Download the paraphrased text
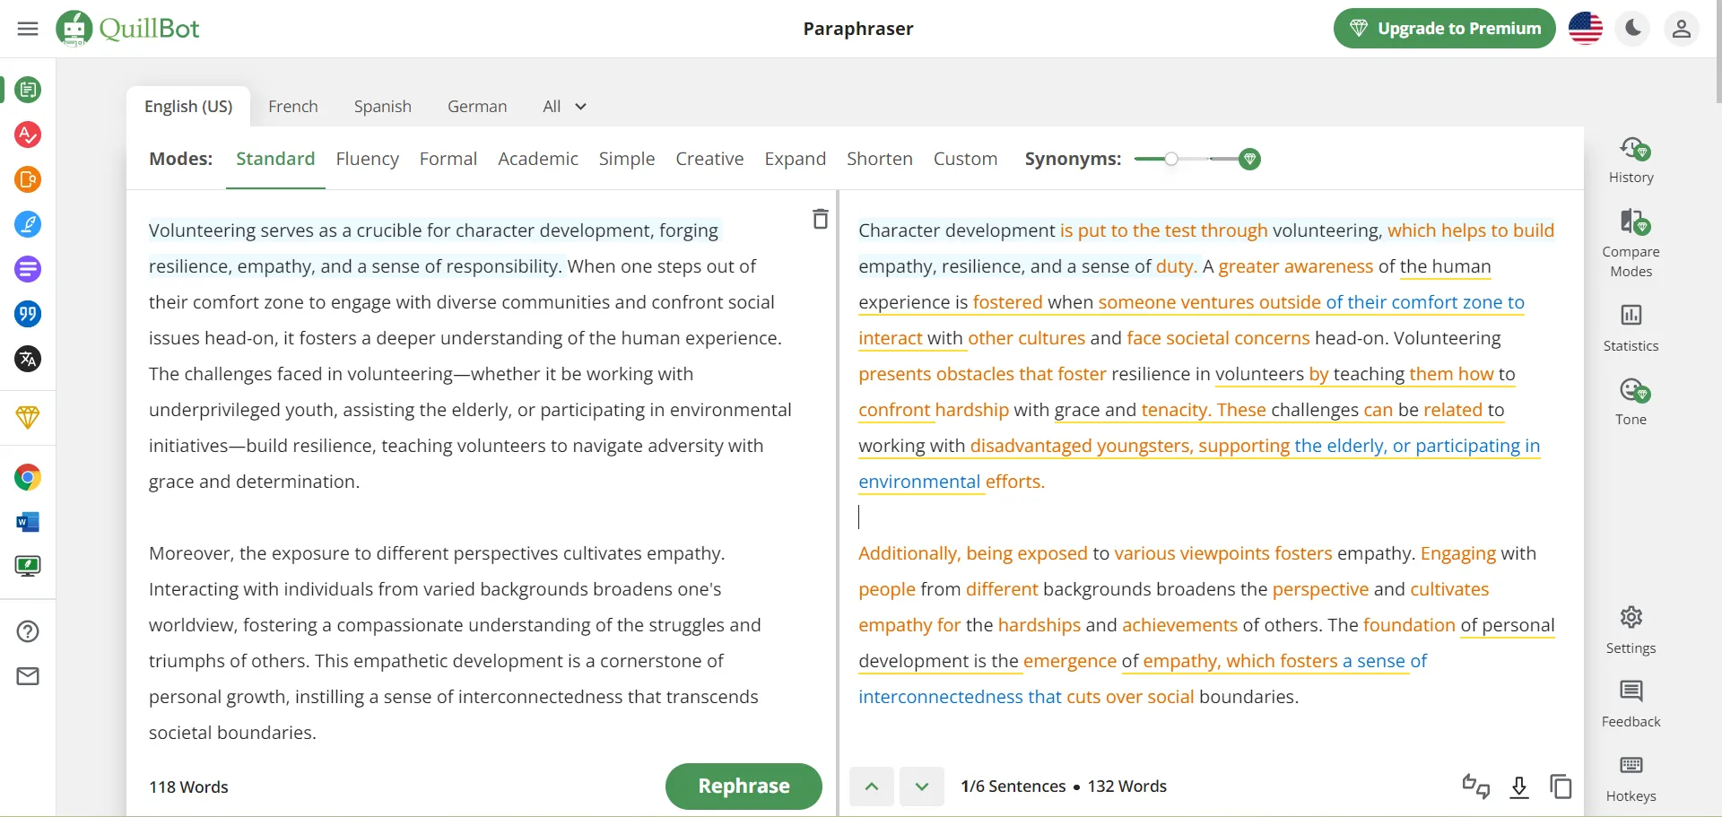The height and width of the screenshot is (817, 1722). click(x=1519, y=788)
